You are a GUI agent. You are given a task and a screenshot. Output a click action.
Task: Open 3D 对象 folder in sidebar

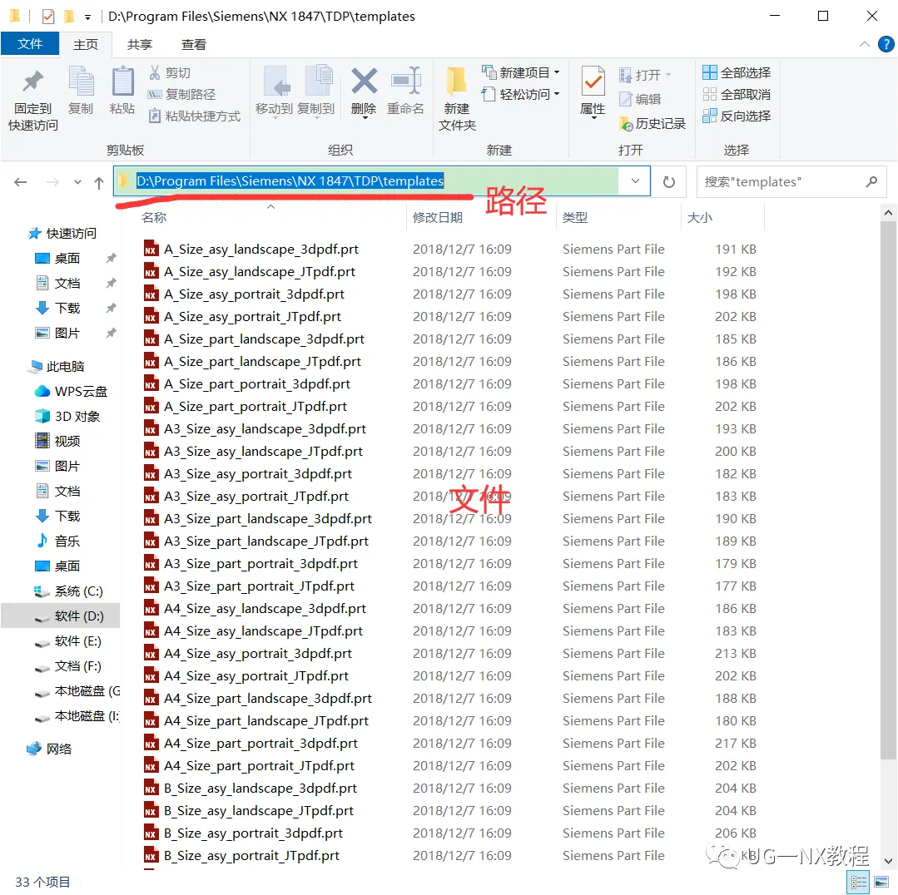[x=67, y=417]
